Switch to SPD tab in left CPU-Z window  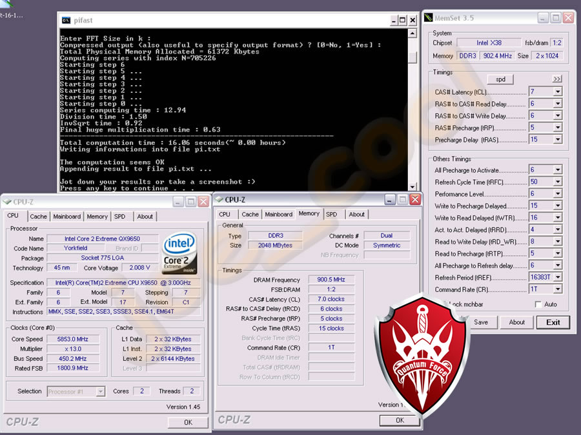[119, 217]
